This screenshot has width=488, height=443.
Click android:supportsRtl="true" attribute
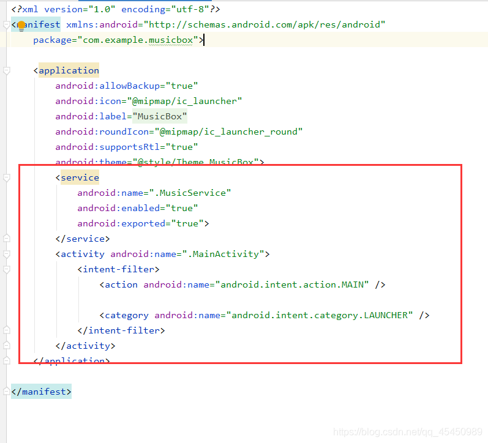[x=127, y=147]
